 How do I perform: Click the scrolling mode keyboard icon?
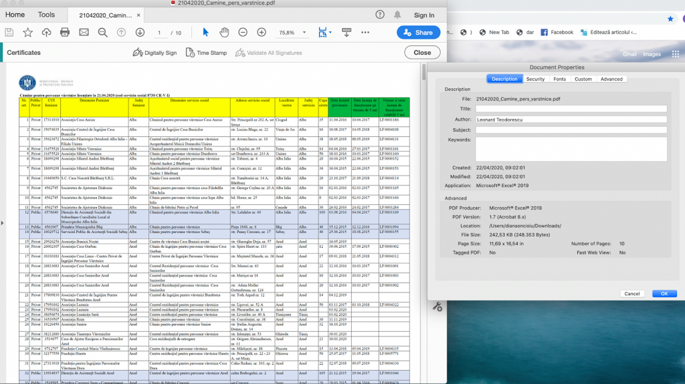pos(347,32)
